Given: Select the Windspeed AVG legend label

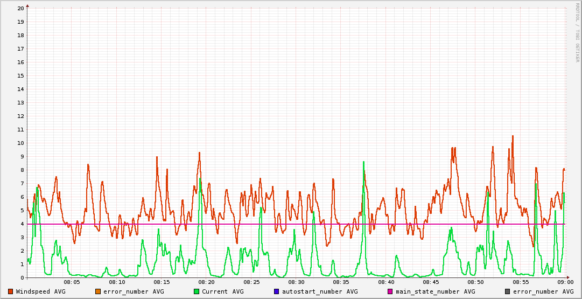Looking at the screenshot, I should [x=40, y=291].
